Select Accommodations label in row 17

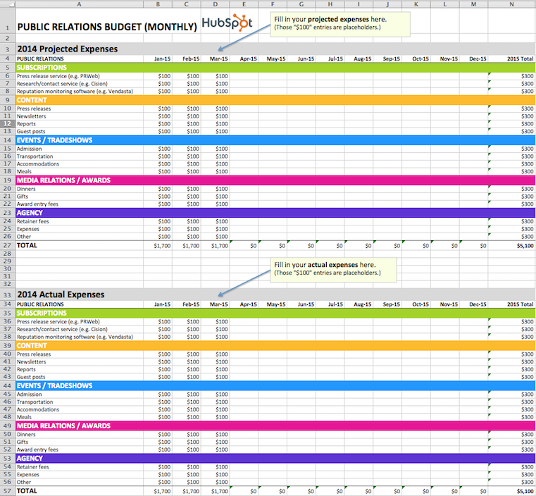click(x=38, y=163)
